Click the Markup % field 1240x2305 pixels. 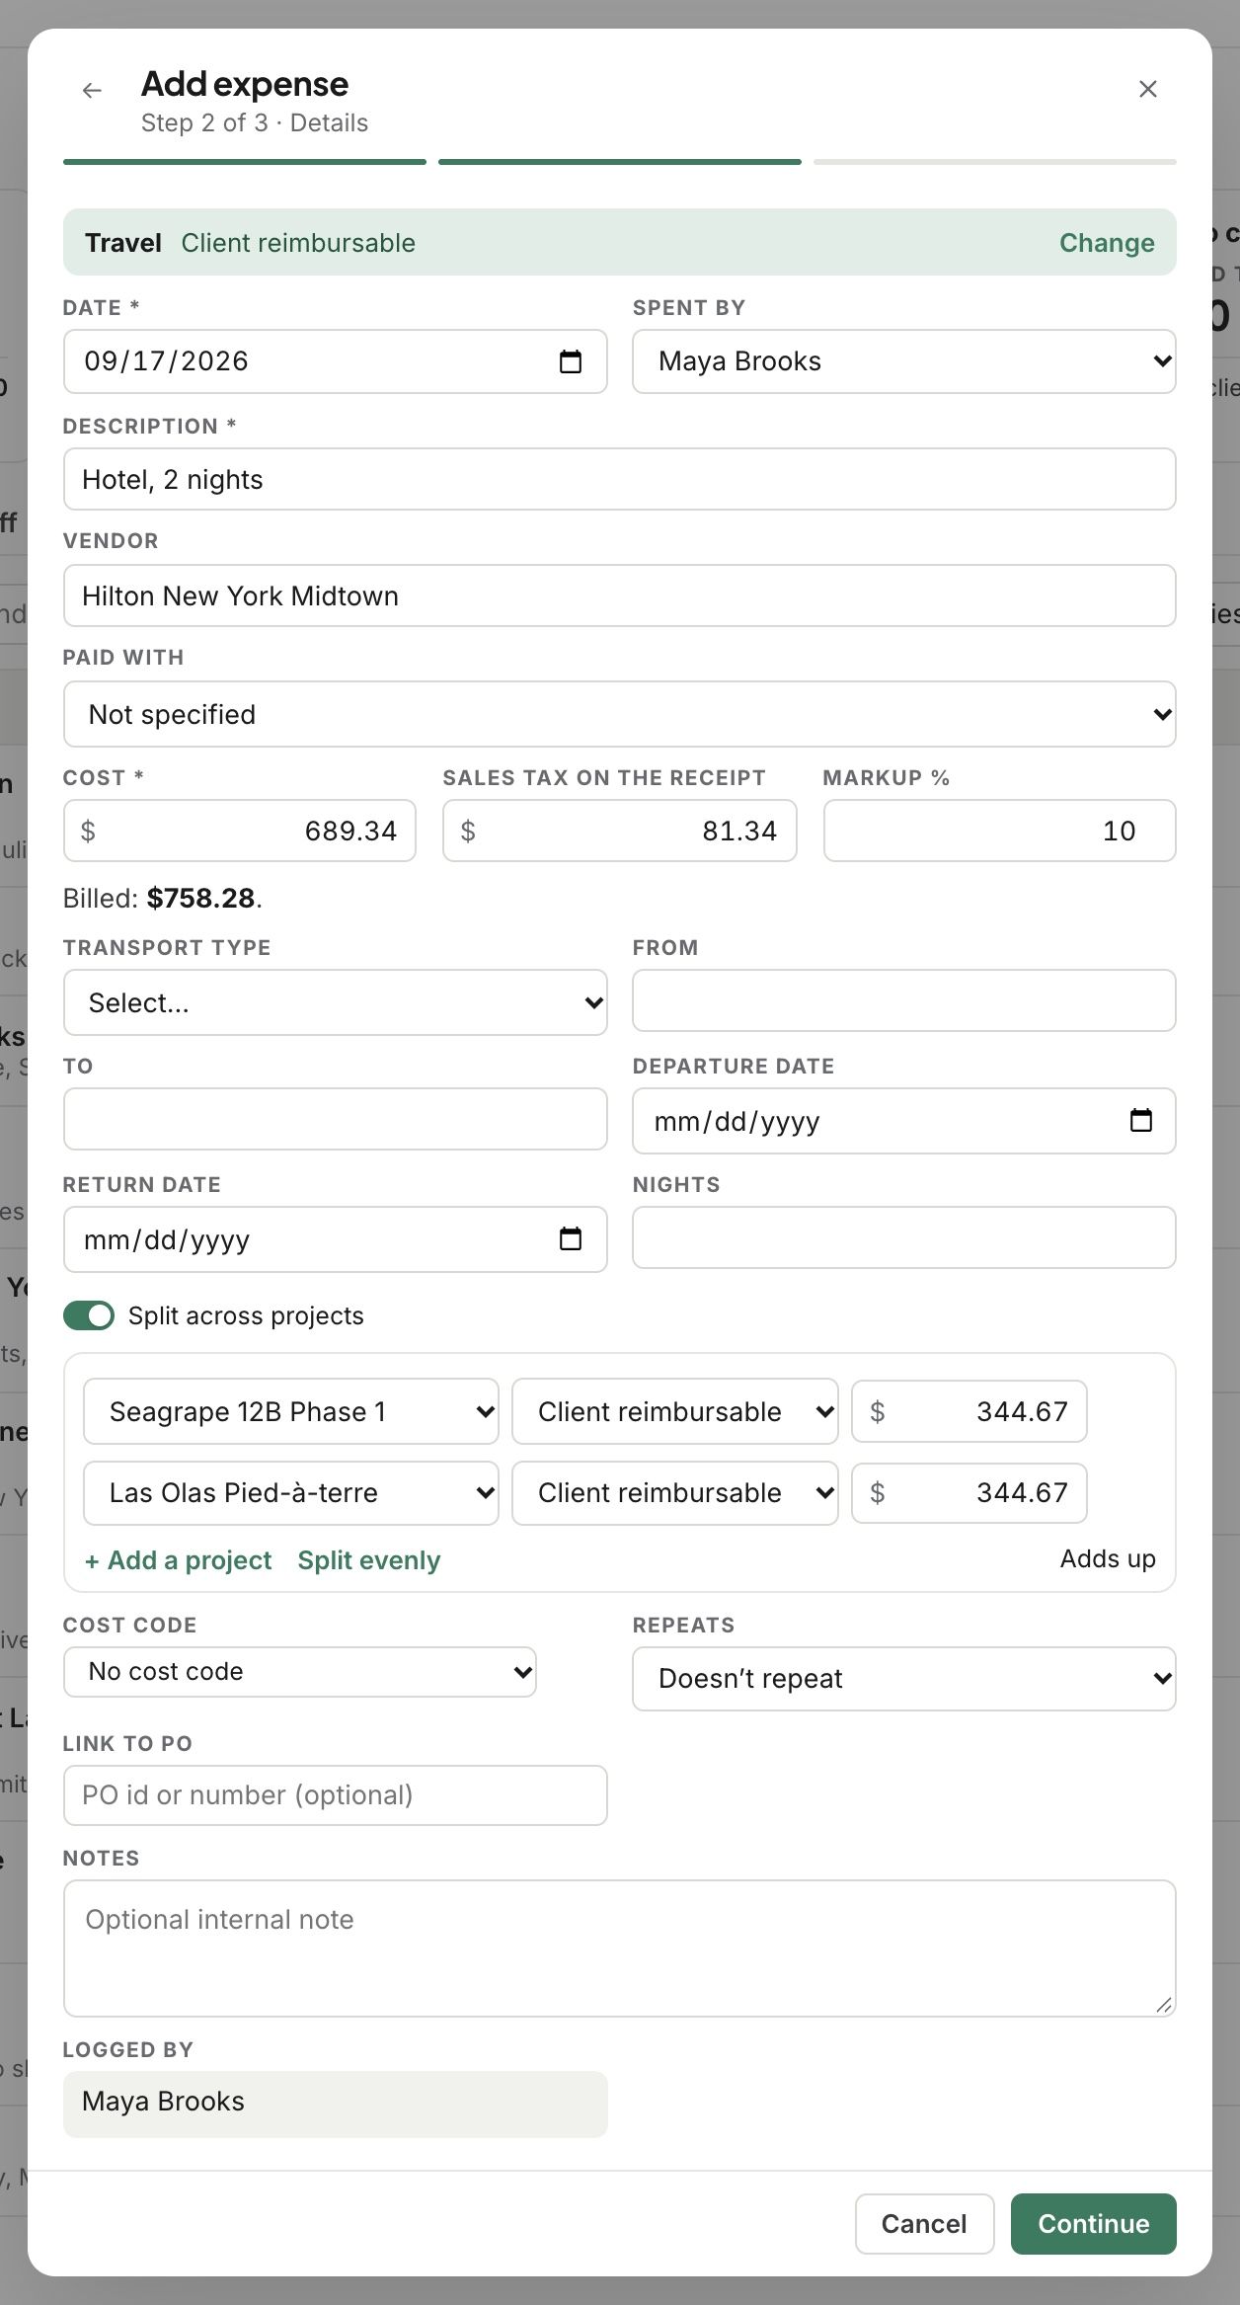coord(999,831)
